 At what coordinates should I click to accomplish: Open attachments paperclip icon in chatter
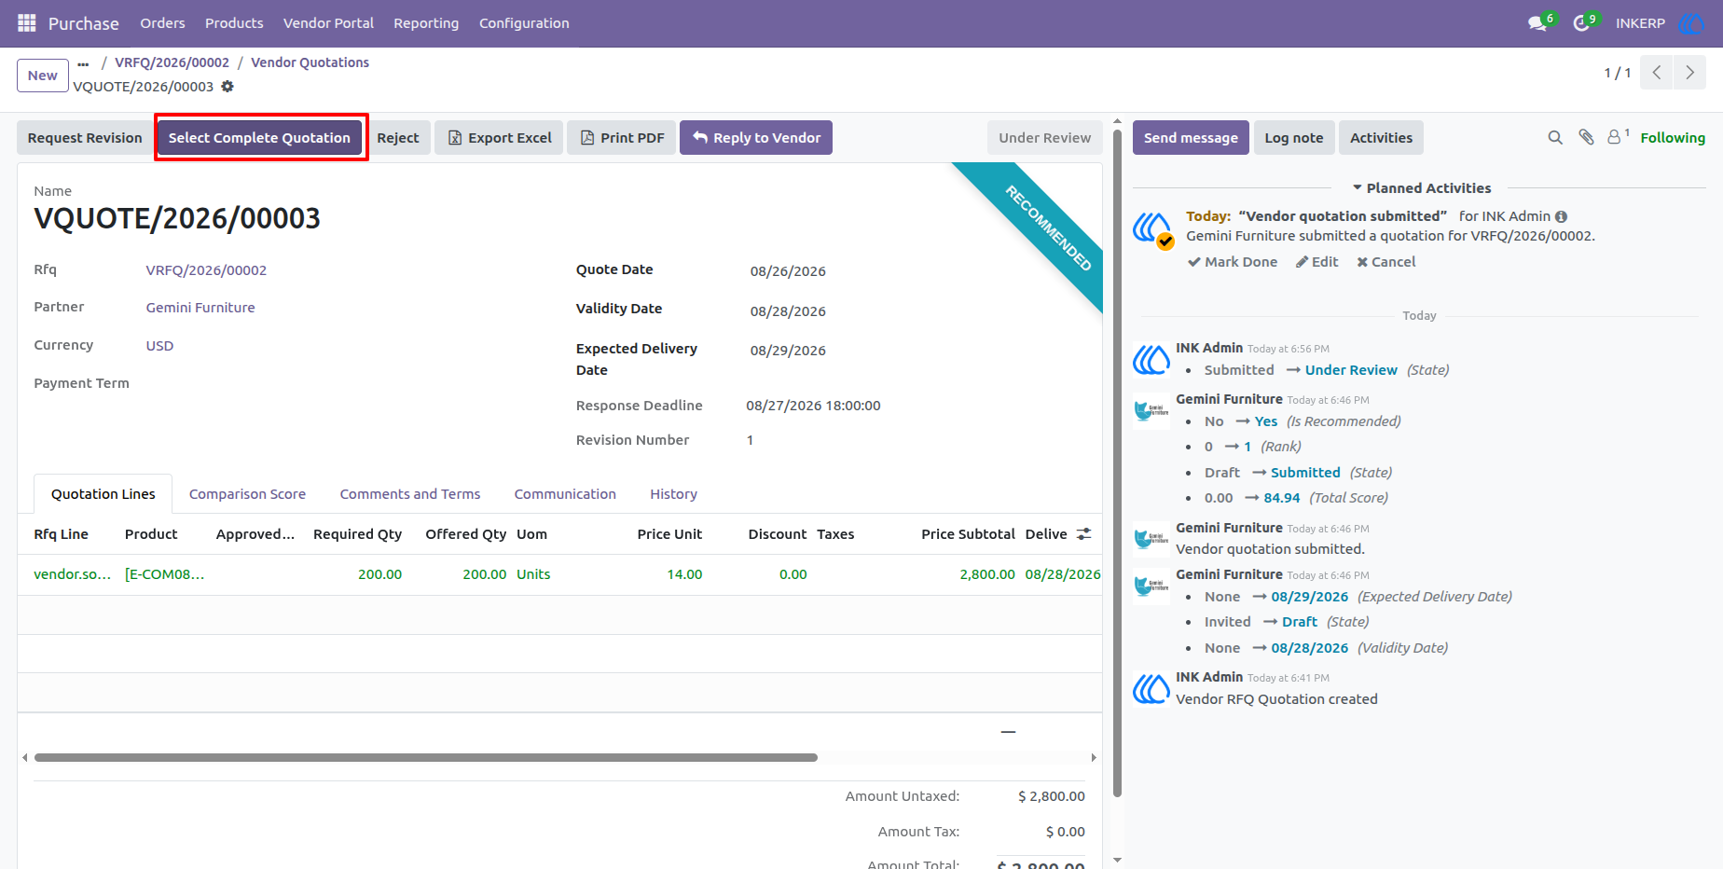click(1586, 138)
